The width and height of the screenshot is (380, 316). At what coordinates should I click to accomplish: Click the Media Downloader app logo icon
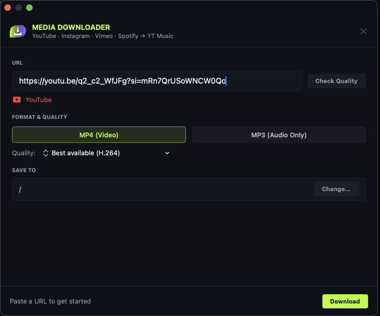click(18, 31)
